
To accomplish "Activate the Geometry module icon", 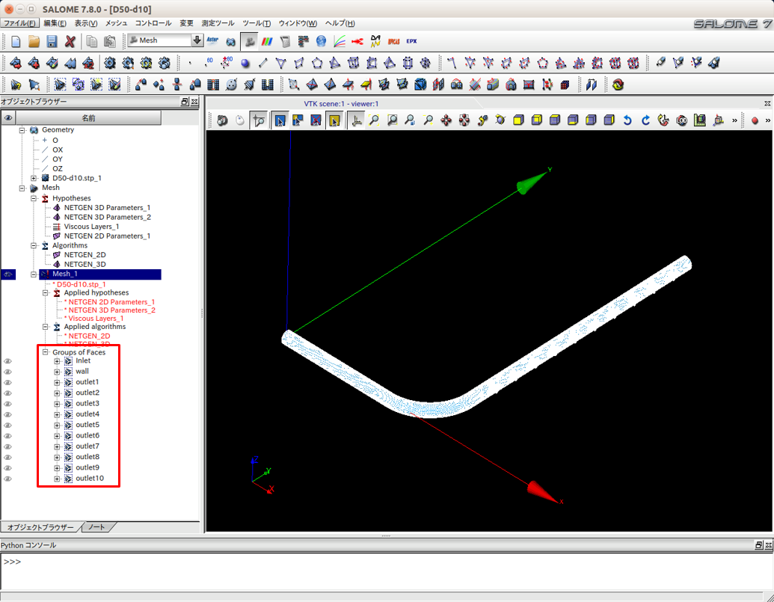I will 231,41.
